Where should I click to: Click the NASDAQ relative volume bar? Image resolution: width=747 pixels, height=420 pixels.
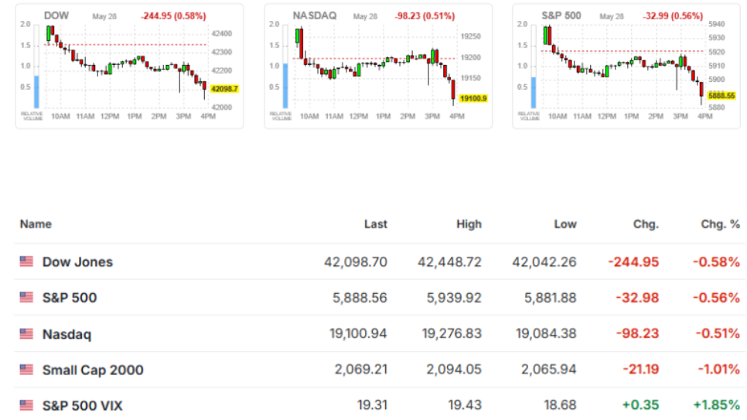click(285, 86)
